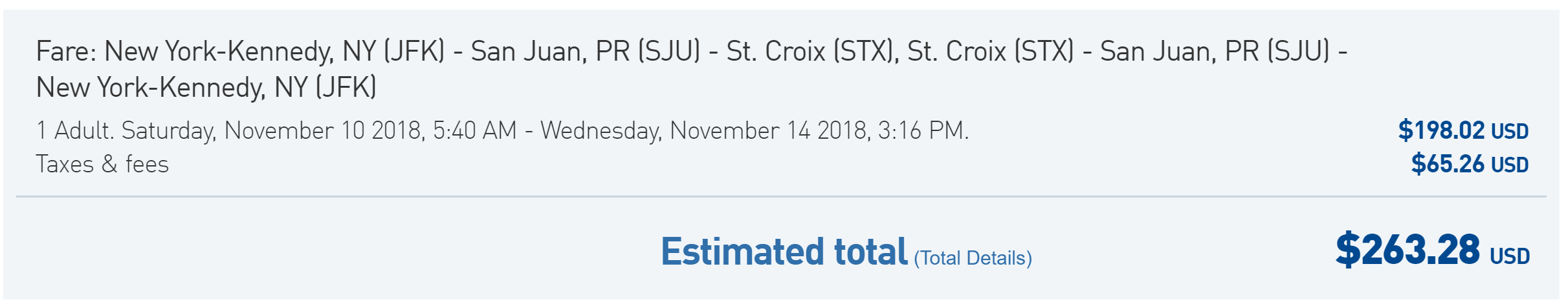Viewport: 1566px width, 304px height.
Task: Click the Fare: label at the start
Action: 66,51
